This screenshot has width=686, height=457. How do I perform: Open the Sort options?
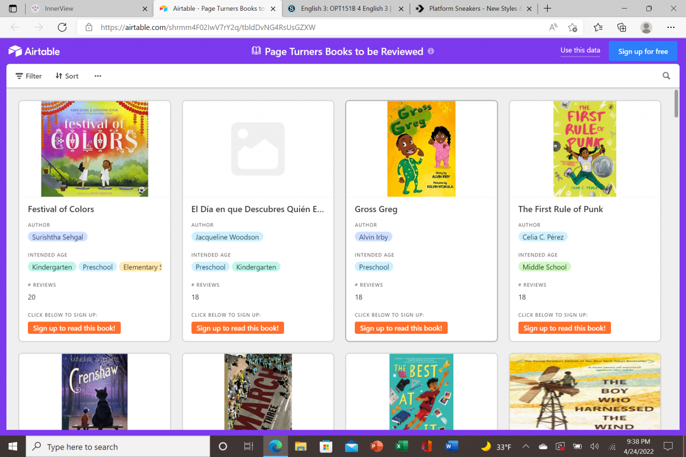click(67, 76)
